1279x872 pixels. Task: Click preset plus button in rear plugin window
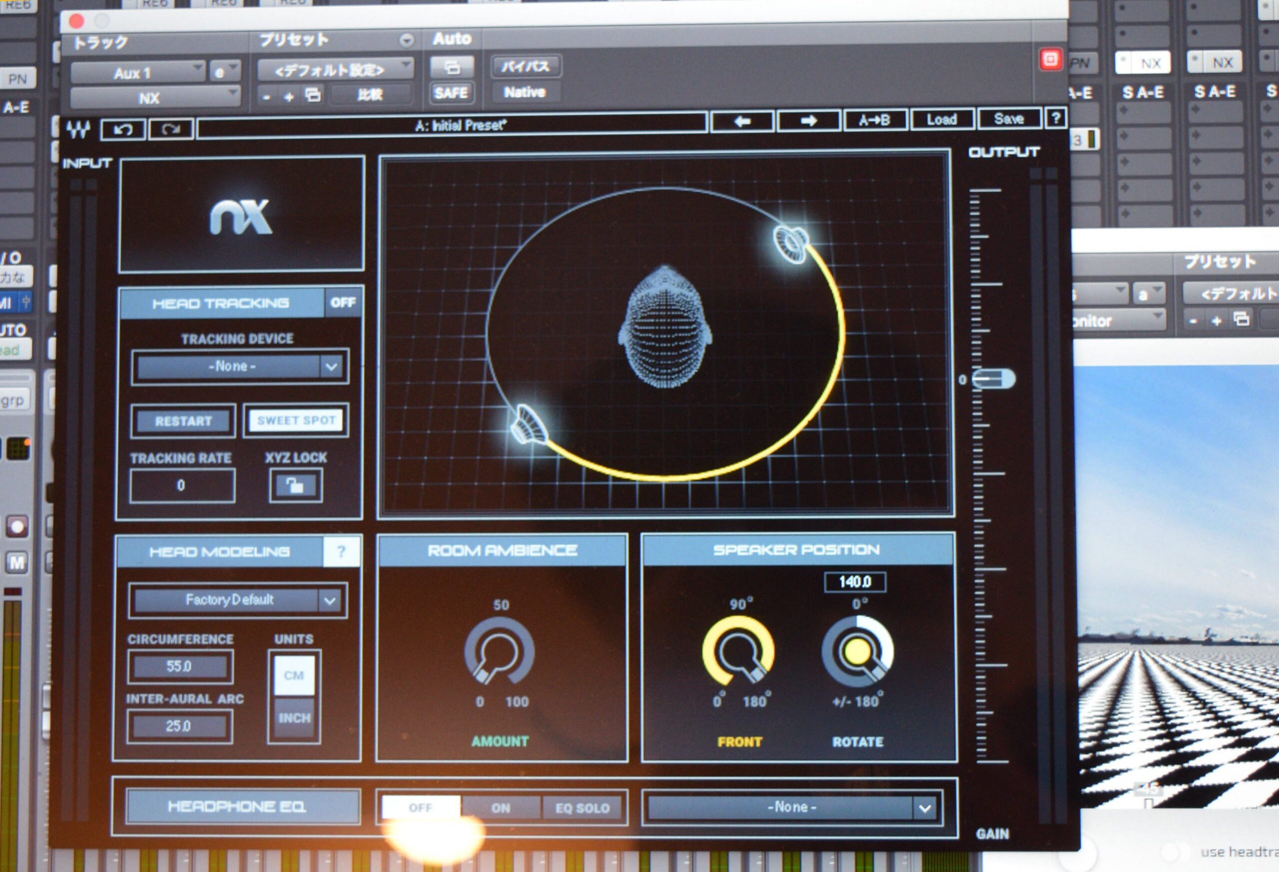(x=1217, y=320)
